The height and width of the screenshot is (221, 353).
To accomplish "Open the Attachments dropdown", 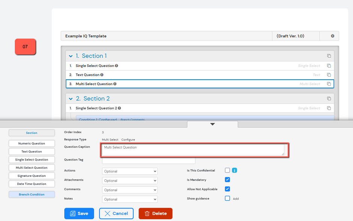I will coord(130,181).
